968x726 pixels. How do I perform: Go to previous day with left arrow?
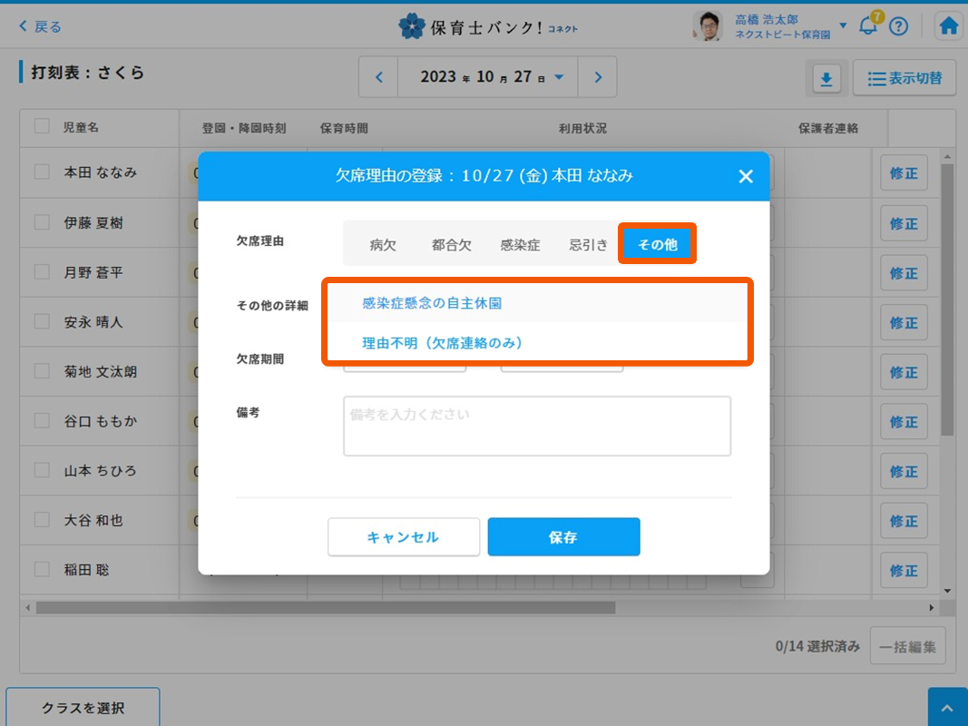379,77
